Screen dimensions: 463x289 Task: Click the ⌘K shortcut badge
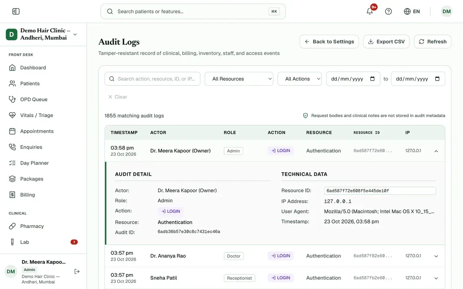click(x=274, y=12)
